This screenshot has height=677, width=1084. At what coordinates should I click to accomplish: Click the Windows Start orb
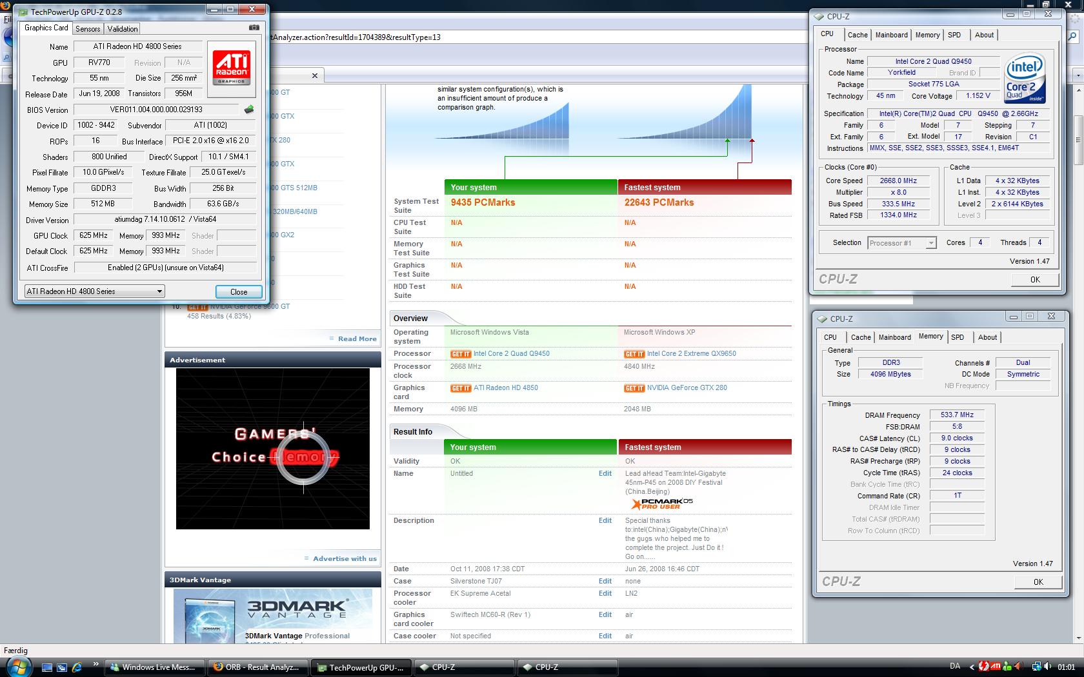(19, 667)
